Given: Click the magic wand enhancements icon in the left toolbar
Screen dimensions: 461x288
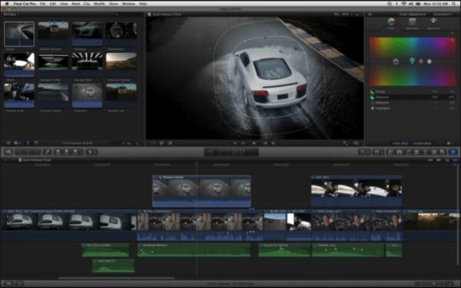Looking at the screenshot, I should point(47,151).
